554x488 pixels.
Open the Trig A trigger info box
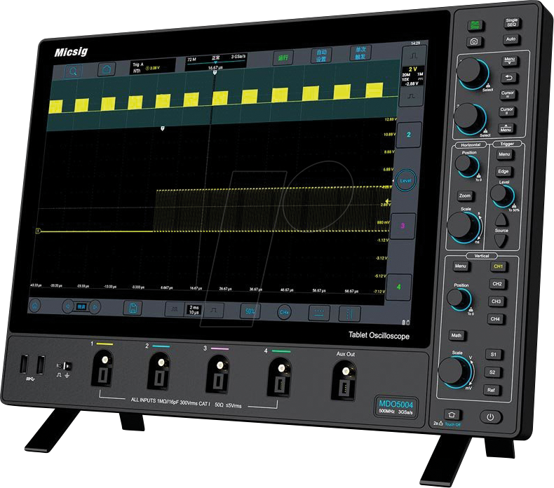[x=153, y=67]
